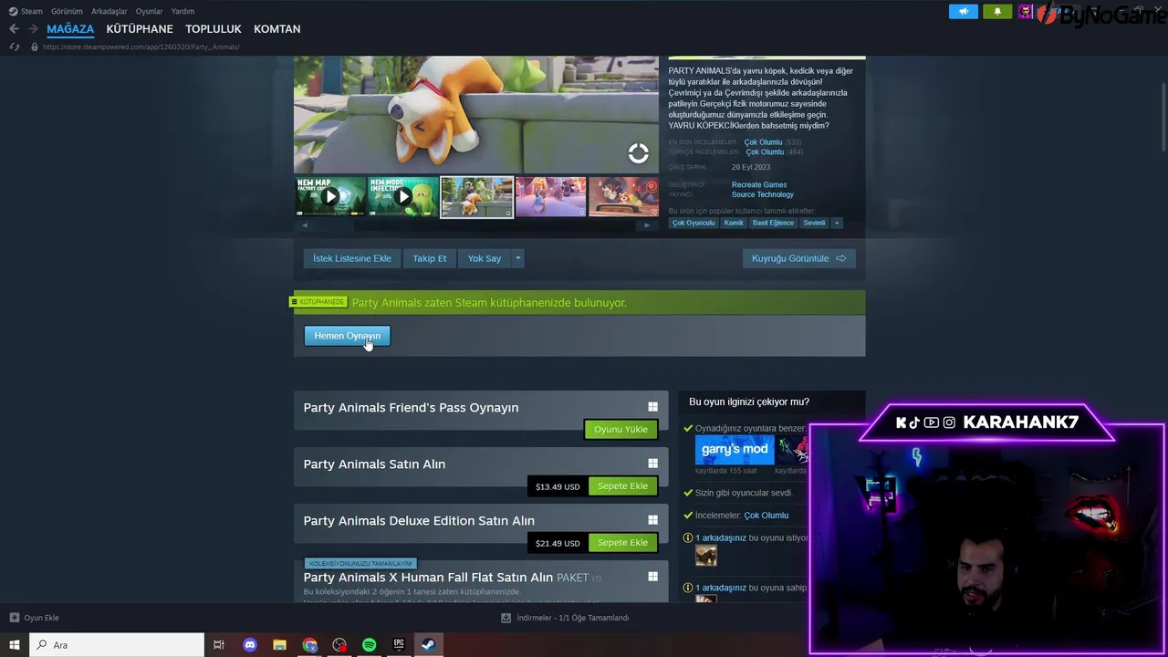Click avatar of friend wanting this game

(706, 556)
